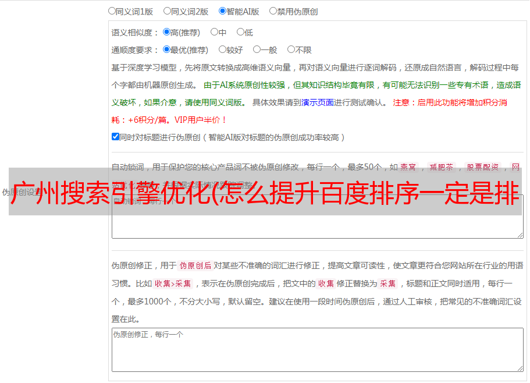Set 通顺度要求 to 不限
The height and width of the screenshot is (383, 530).
click(x=291, y=49)
